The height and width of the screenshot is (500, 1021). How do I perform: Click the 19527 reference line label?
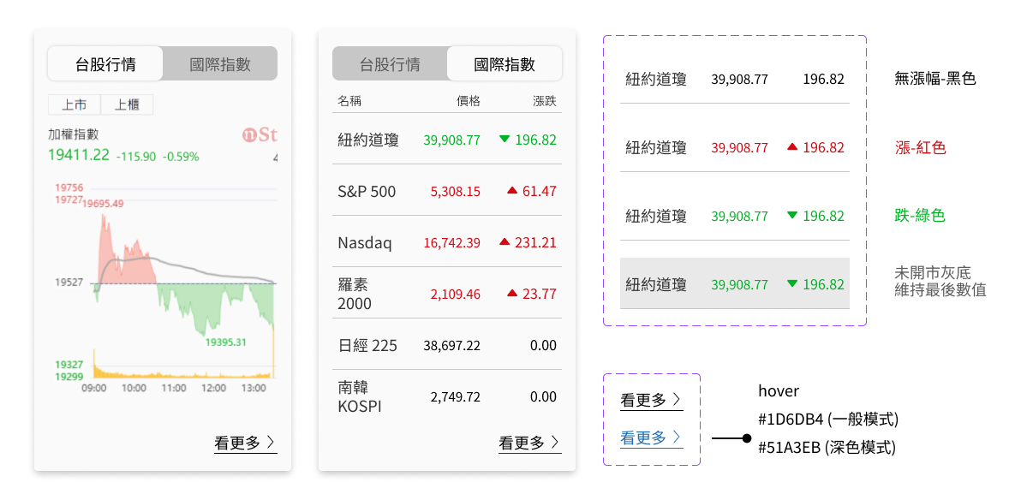pos(69,283)
